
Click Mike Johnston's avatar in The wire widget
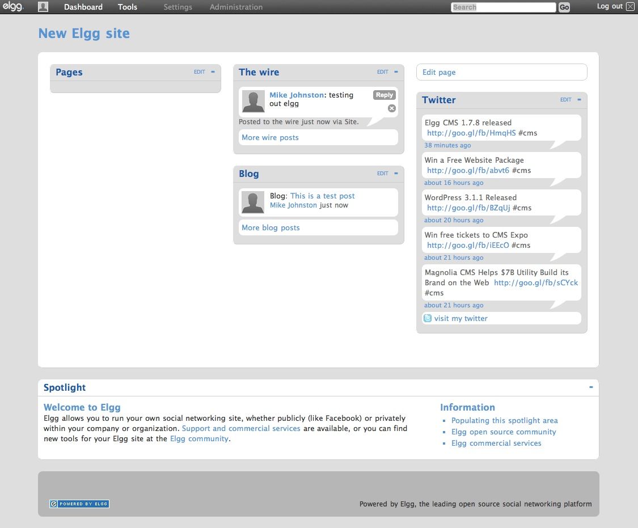coord(253,102)
